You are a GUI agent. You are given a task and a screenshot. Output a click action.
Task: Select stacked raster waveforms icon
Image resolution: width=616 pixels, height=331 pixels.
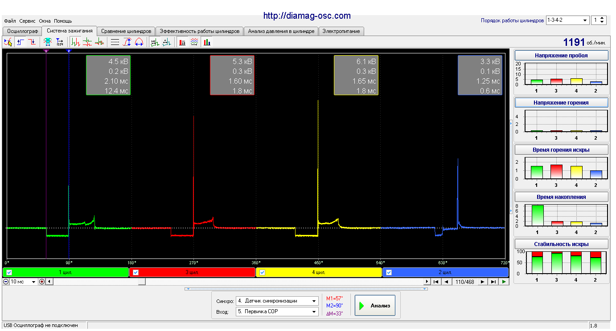87,42
